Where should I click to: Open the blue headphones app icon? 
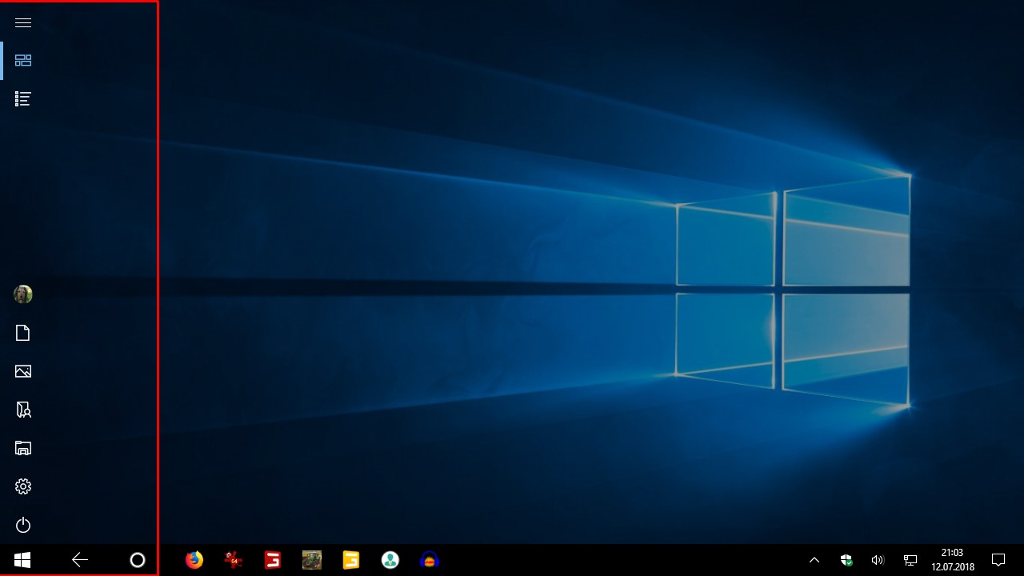click(430, 560)
